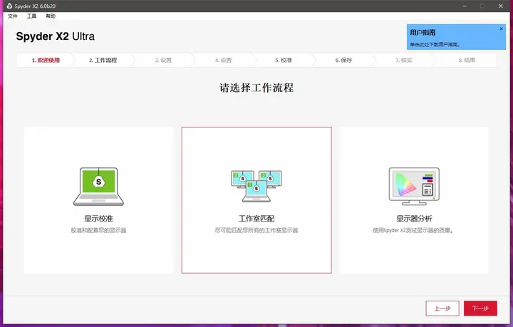Click the 尽可能匹配您所有的工作室显示器 description

click(x=256, y=230)
